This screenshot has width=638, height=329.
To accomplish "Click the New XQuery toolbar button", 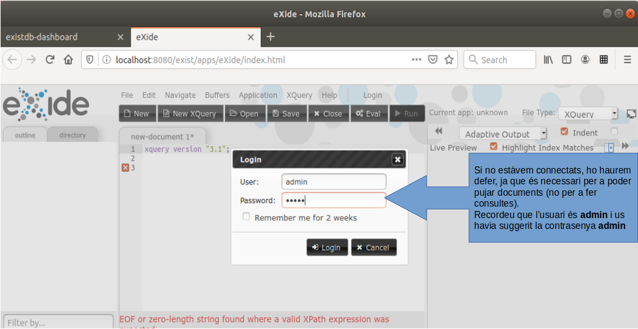I will 190,114.
